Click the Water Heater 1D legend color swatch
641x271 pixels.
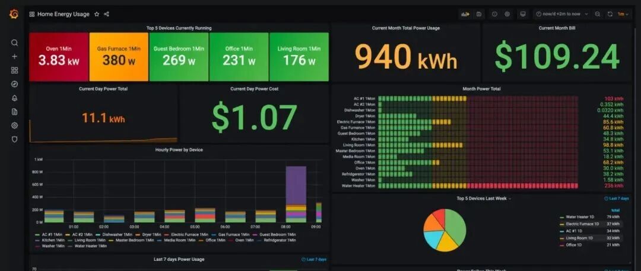562,217
